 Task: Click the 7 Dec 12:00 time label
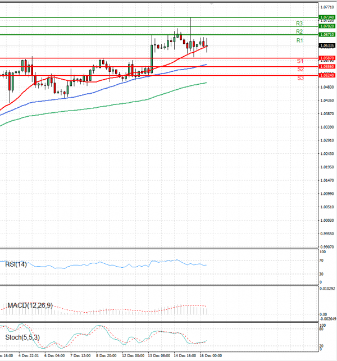click(80, 356)
